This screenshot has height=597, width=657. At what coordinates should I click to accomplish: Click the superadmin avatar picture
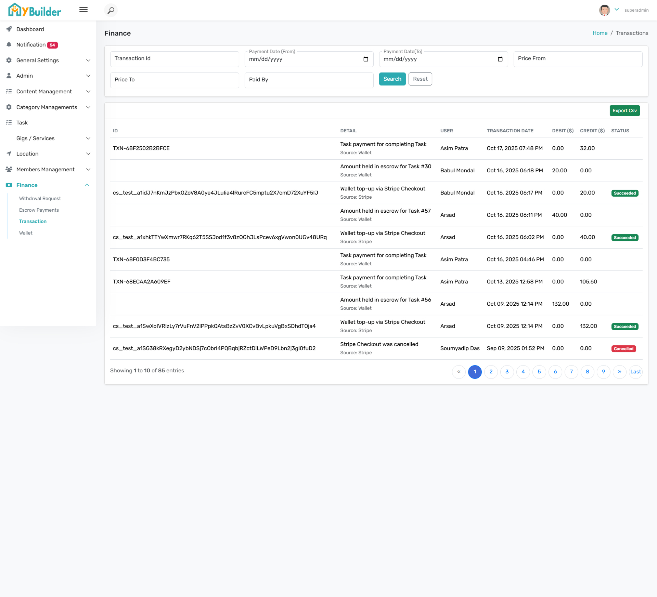[x=604, y=10]
